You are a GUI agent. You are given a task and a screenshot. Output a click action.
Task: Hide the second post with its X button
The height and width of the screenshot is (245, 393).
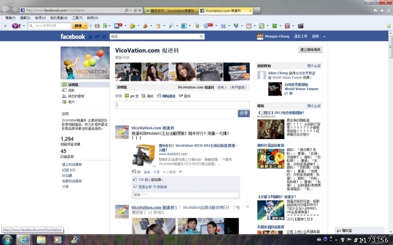(247, 207)
